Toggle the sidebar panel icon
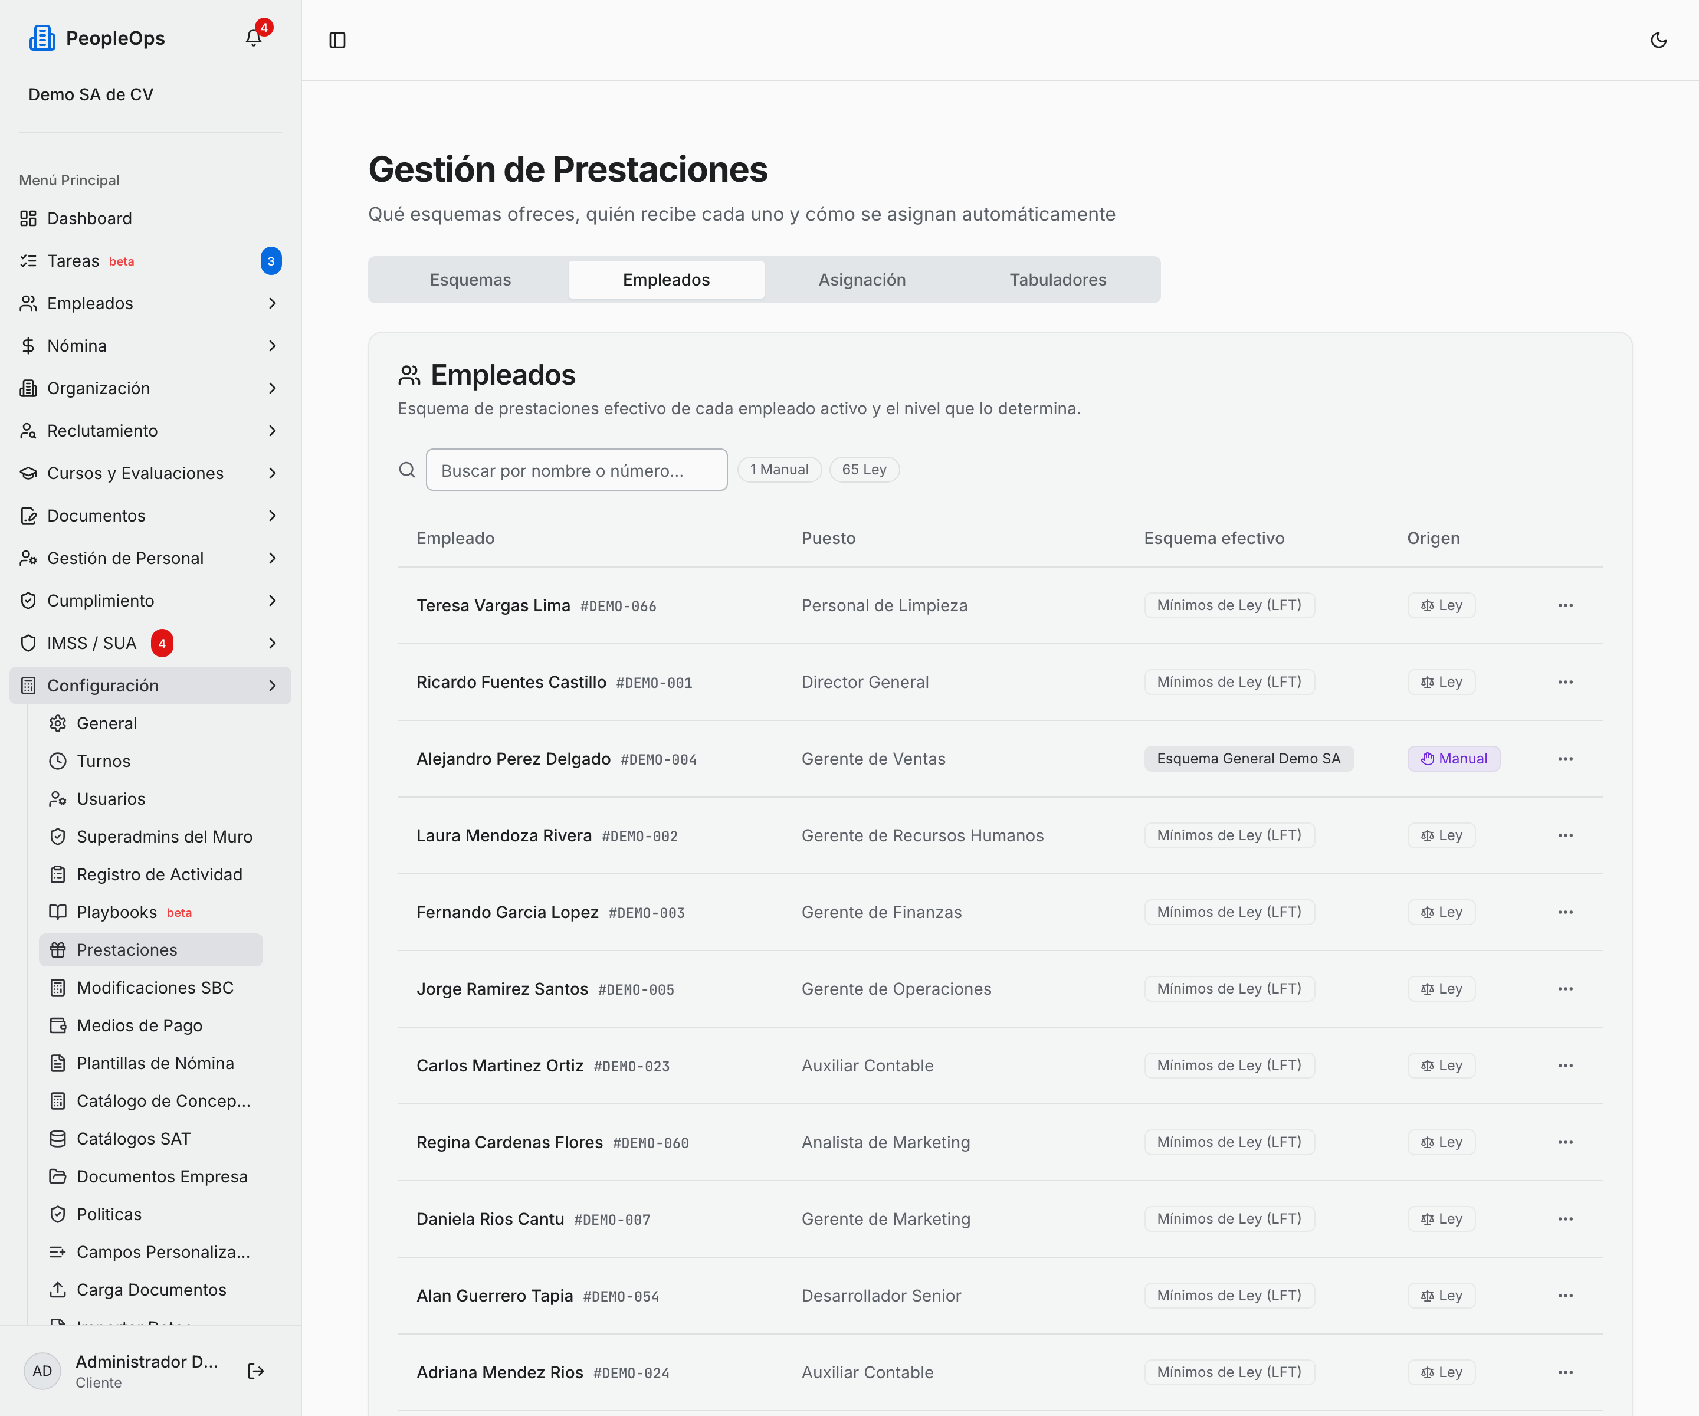The width and height of the screenshot is (1699, 1416). coord(337,40)
